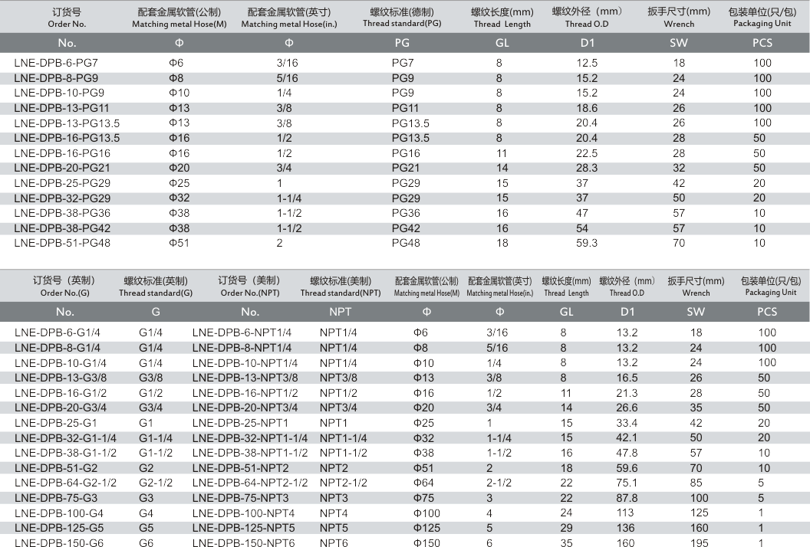
Task: Click the NPT3 thread standard cell
Action: pyautogui.click(x=334, y=498)
